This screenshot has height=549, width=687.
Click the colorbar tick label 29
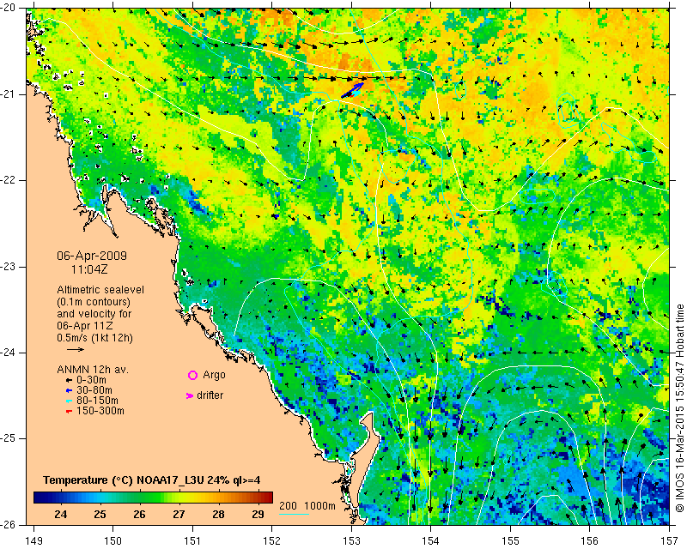[258, 514]
